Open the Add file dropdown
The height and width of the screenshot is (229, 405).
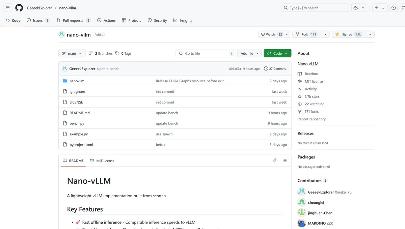249,53
